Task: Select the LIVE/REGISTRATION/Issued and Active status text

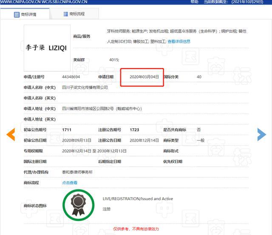Action: [x=138, y=199]
